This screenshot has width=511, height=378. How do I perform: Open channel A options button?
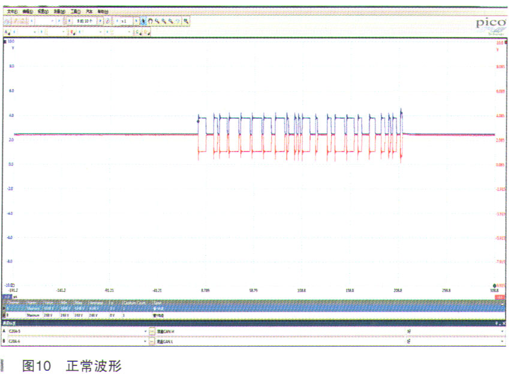[7, 32]
